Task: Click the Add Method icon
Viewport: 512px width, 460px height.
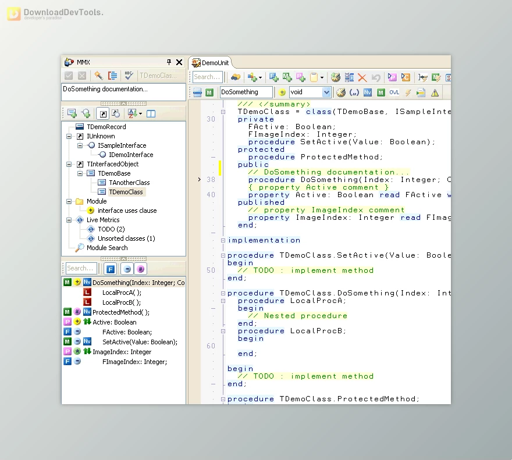Action: (287, 77)
